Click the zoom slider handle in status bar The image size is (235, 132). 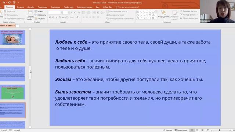220,130
